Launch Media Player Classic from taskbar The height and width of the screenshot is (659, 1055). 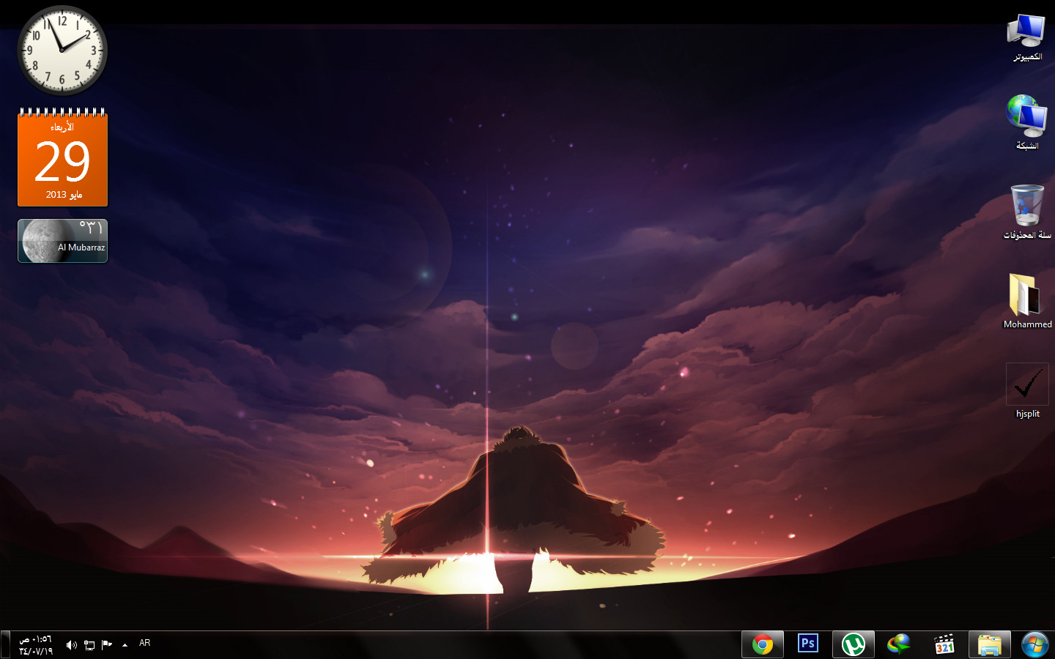tap(944, 644)
